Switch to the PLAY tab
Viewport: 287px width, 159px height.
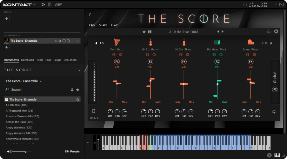point(114,25)
